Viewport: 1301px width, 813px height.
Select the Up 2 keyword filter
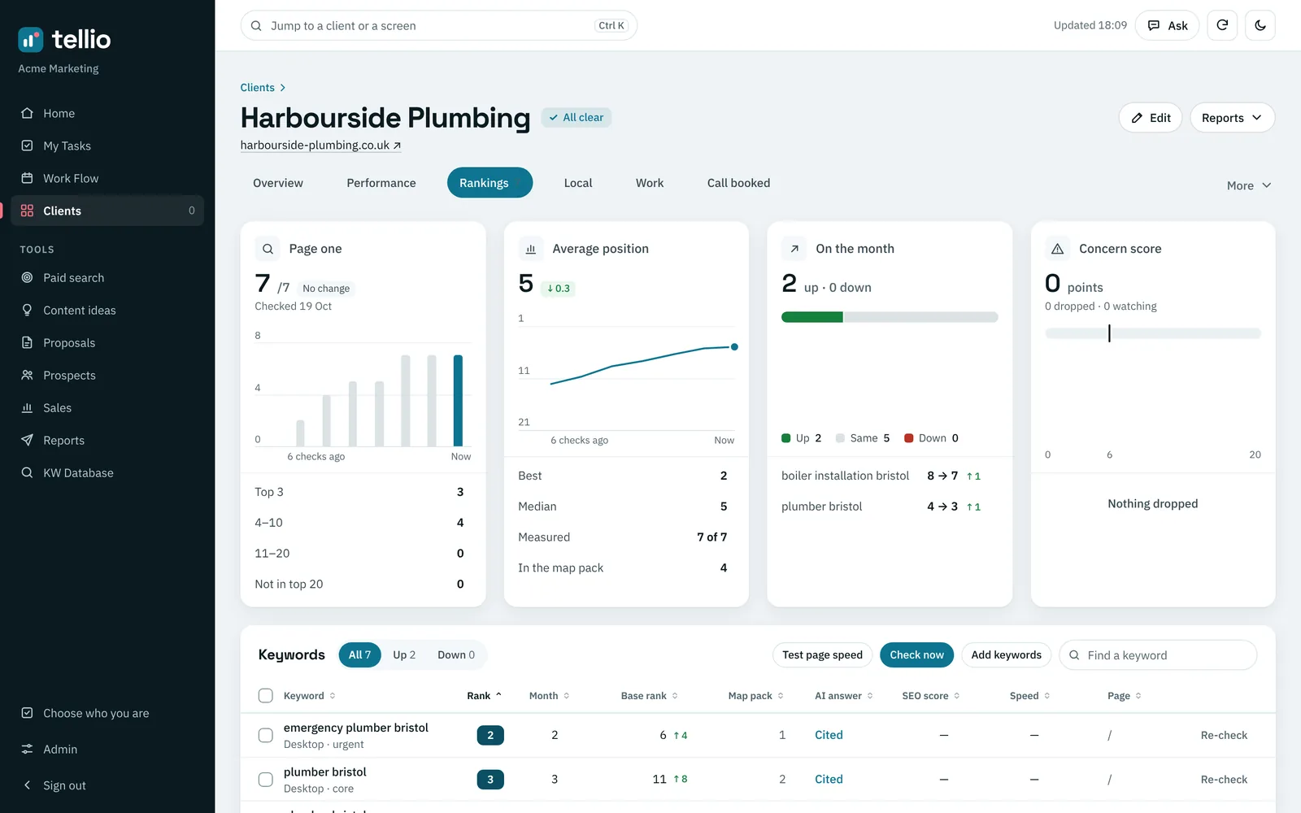(404, 654)
